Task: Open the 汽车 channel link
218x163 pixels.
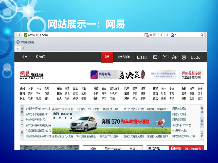Action: point(127,88)
